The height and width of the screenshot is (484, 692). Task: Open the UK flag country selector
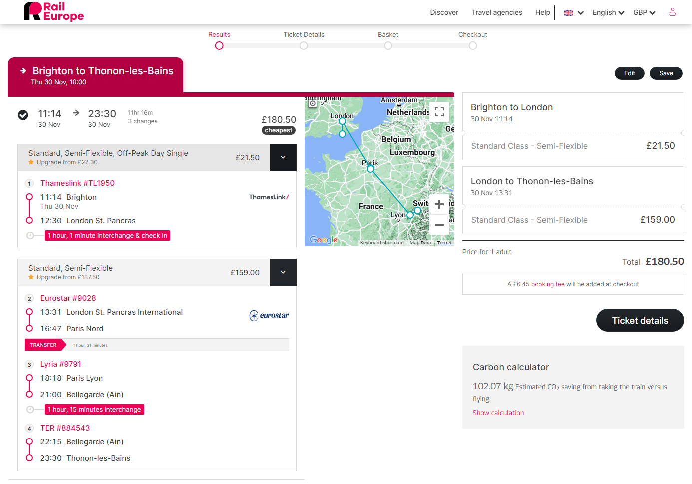pyautogui.click(x=574, y=13)
